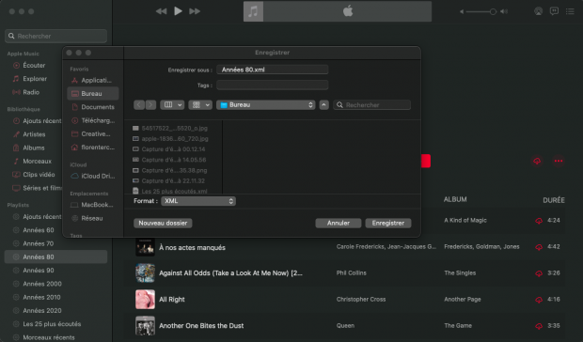The height and width of the screenshot is (342, 583).
Task: Play the current track
Action: [178, 11]
